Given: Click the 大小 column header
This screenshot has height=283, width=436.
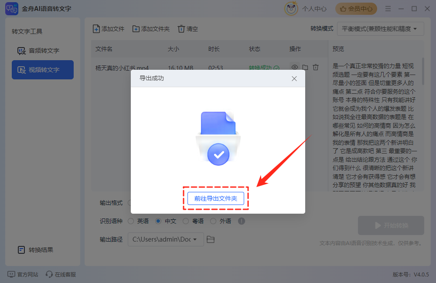Looking at the screenshot, I should click(x=173, y=49).
